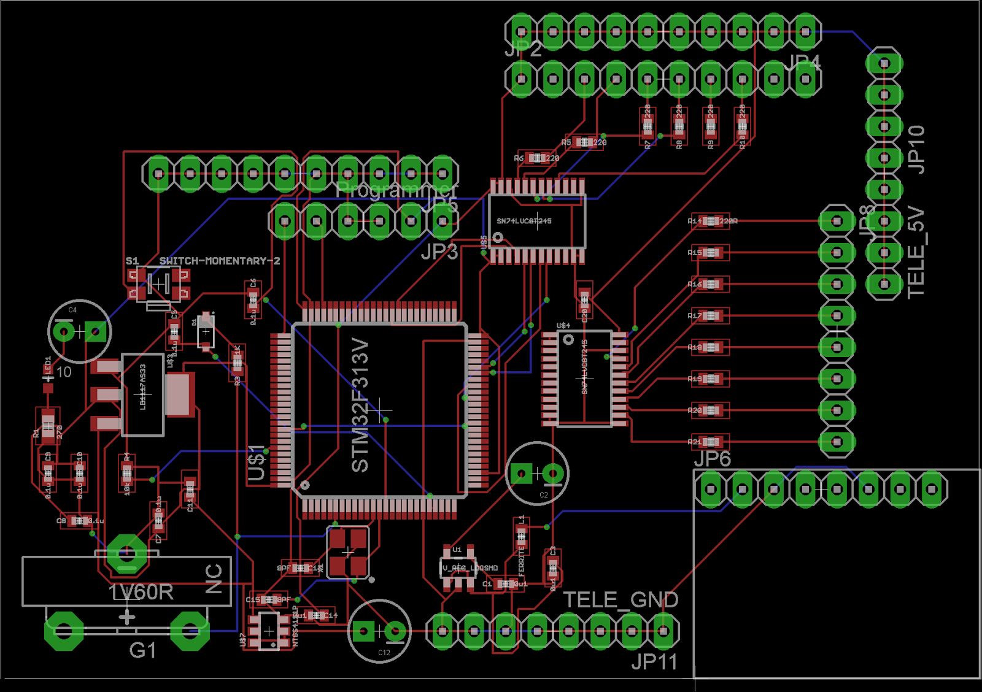The image size is (982, 692).
Task: Click capacitor C12 near the bottom center
Action: tap(381, 631)
